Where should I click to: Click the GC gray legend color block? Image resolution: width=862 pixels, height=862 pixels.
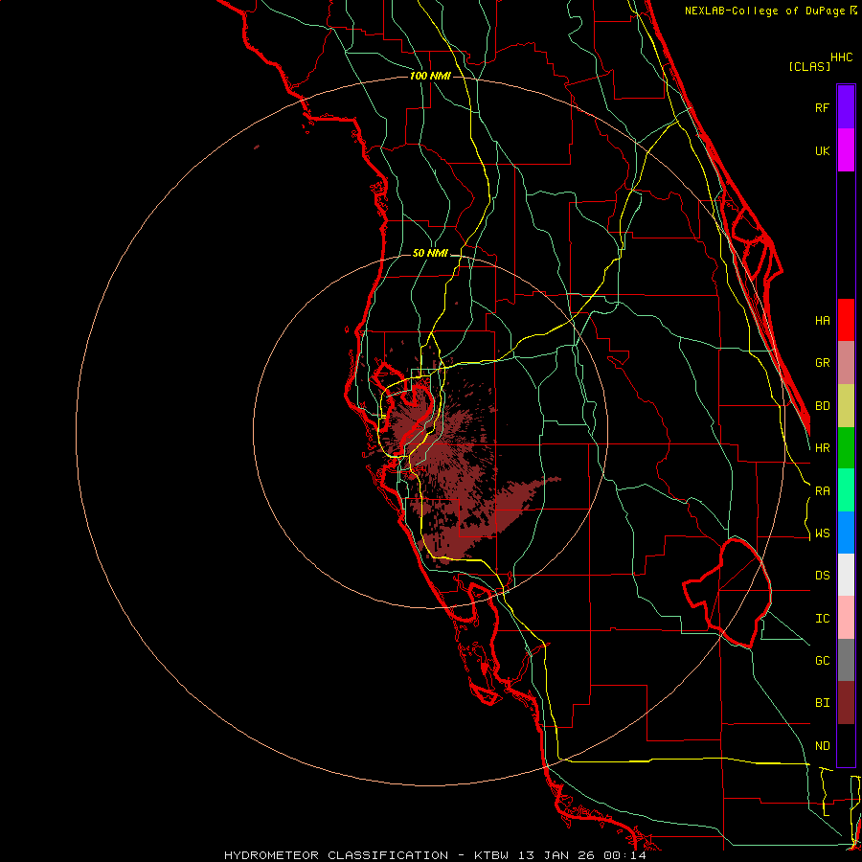(x=846, y=660)
